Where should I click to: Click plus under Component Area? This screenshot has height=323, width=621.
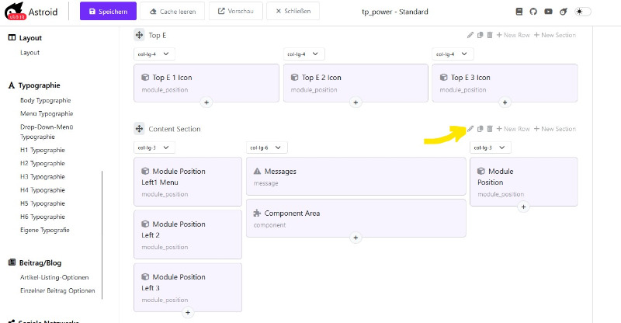tap(356, 238)
